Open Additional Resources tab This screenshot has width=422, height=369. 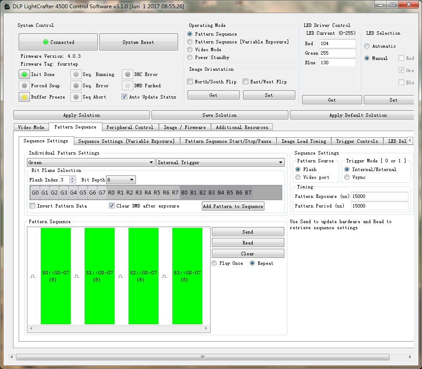242,127
